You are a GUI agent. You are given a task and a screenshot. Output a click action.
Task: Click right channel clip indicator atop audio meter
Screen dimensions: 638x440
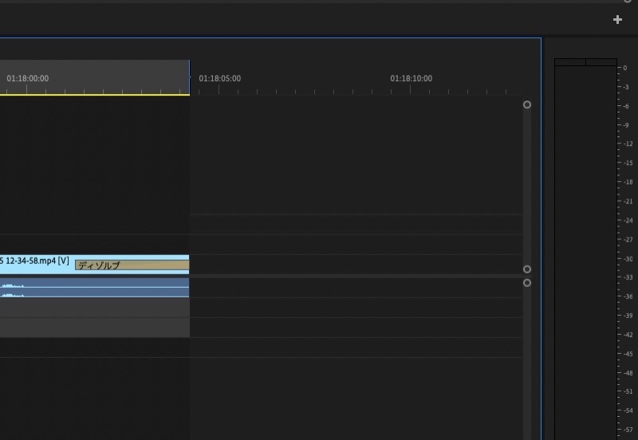tap(601, 62)
